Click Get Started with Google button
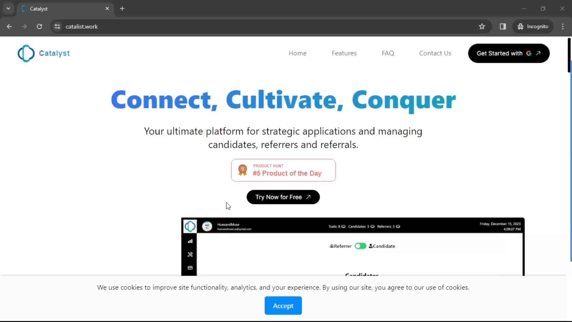The height and width of the screenshot is (322, 572). click(x=509, y=53)
